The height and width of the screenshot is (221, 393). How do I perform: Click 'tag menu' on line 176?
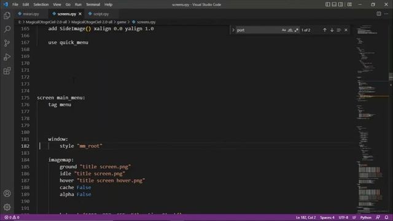[60, 105]
